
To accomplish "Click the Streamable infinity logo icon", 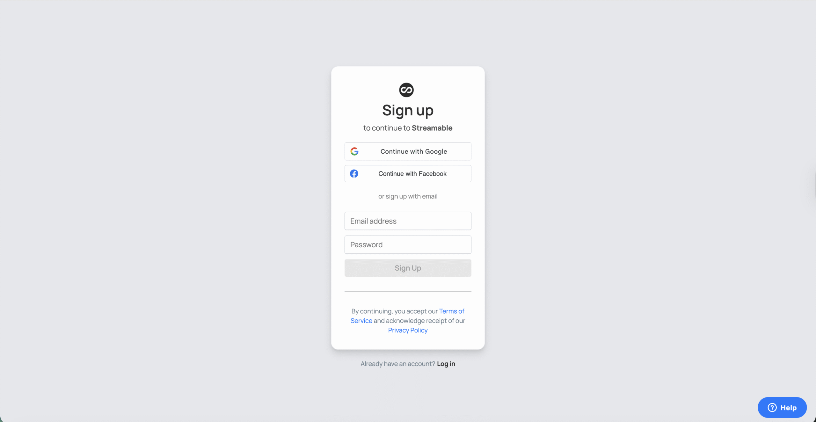I will 406,90.
